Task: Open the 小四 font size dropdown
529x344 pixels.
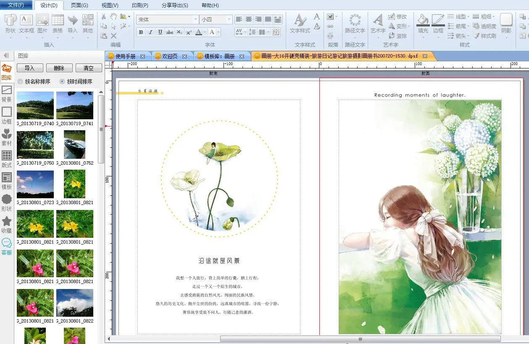Action: click(229, 20)
